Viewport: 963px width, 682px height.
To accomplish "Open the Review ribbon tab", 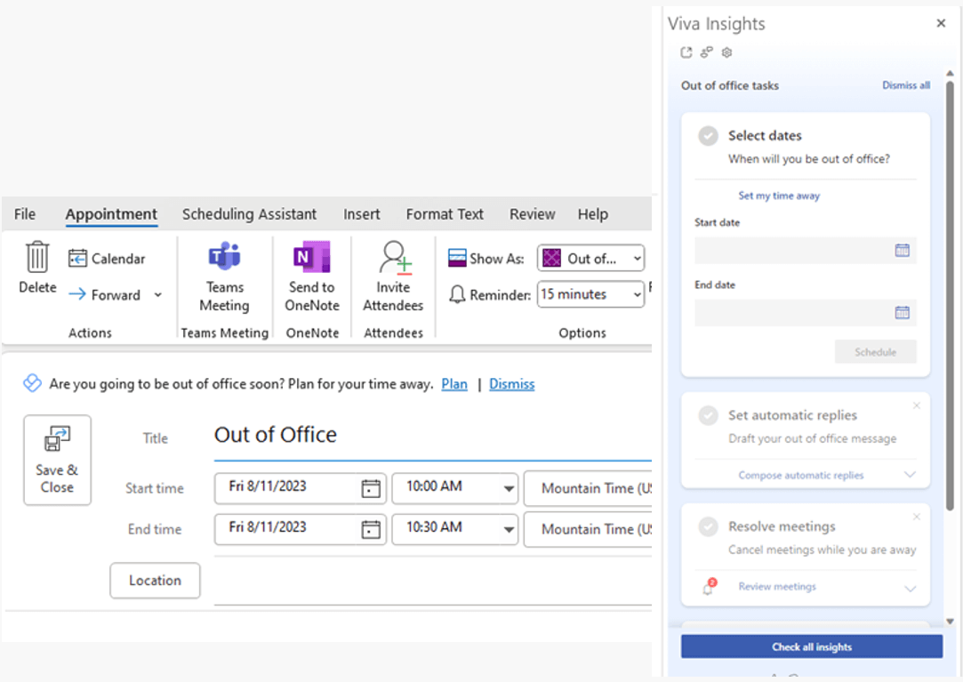I will [533, 213].
